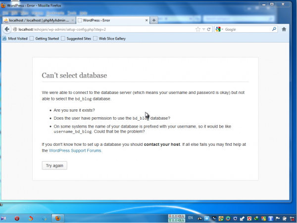
Task: Click the Action Center flag tray icon
Action: click(x=278, y=219)
